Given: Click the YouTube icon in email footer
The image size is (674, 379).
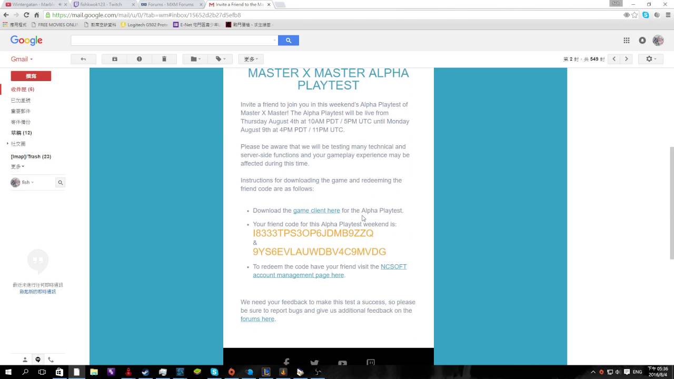Looking at the screenshot, I should pos(342,362).
